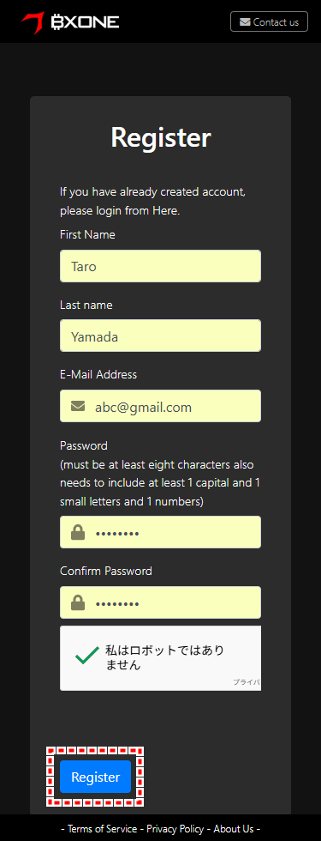Click the reCAPTCHA privacy text プライバ
Screen dimensions: 321x841
click(x=247, y=681)
